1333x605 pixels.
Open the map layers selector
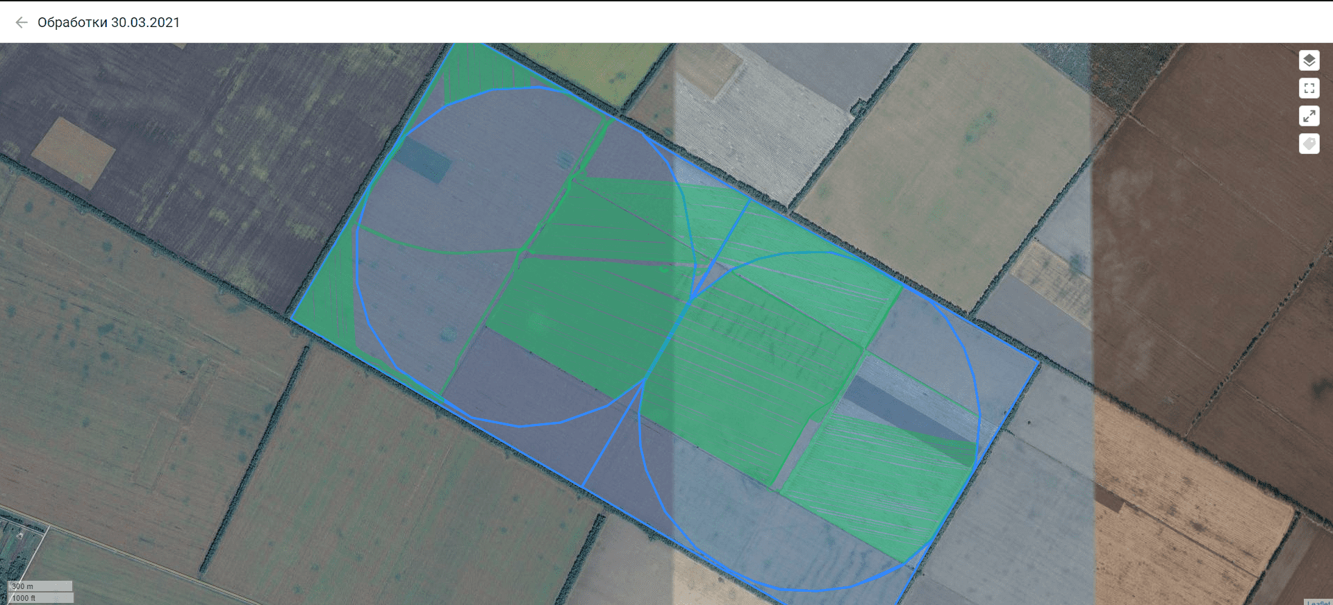tap(1309, 60)
